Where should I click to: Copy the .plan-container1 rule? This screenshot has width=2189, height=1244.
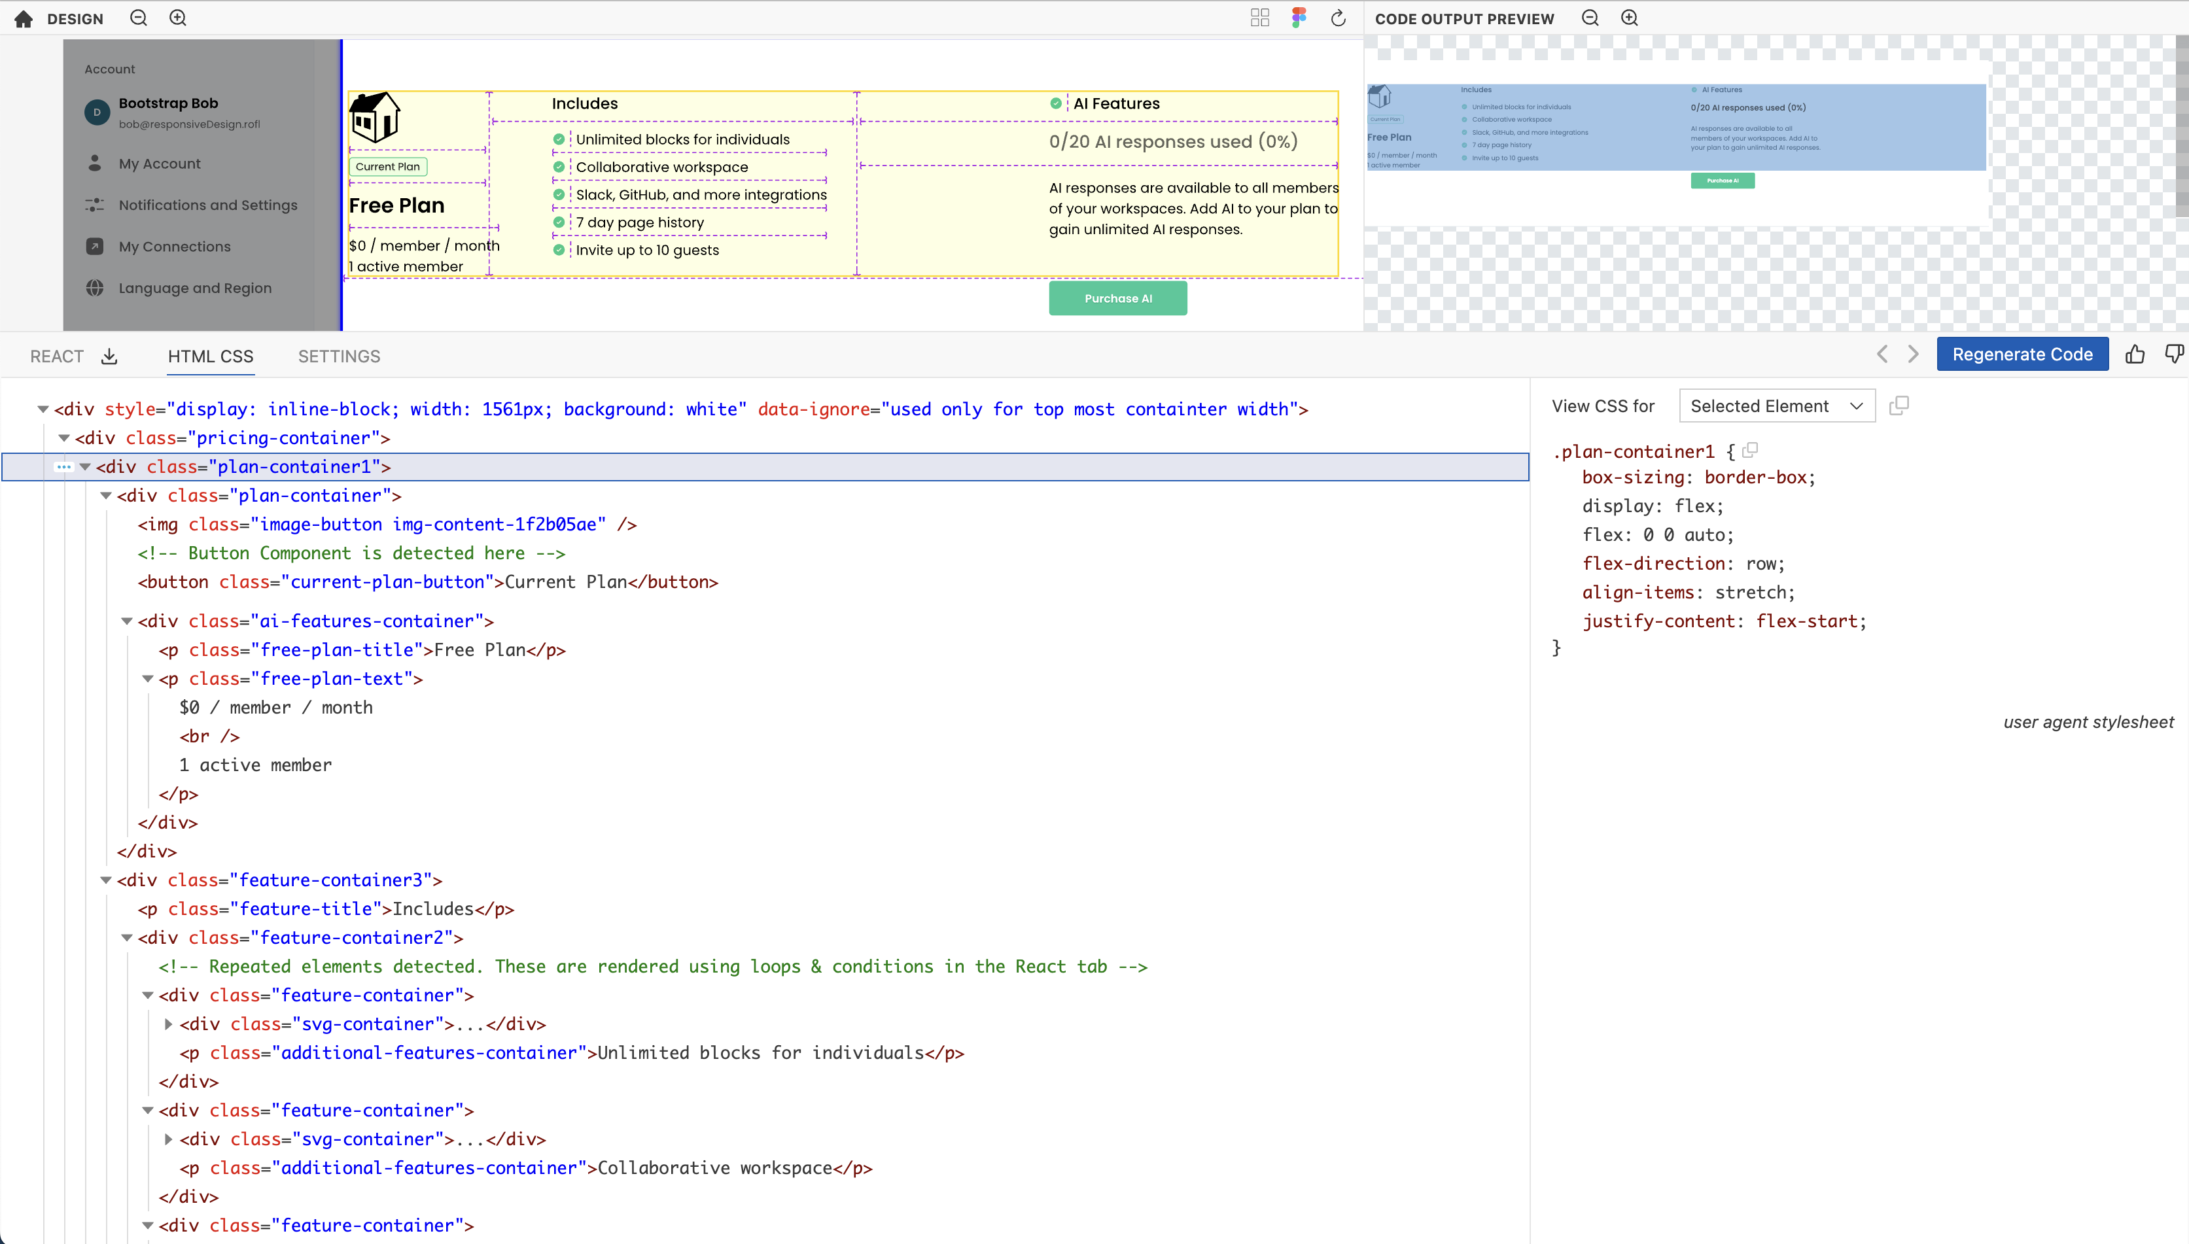1750,450
